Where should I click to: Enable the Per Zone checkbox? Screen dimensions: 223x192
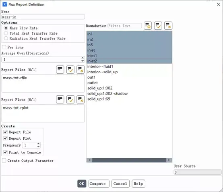coord(4,47)
